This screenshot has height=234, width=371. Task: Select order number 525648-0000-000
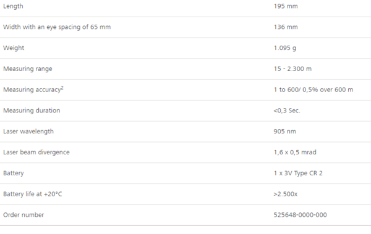click(301, 215)
